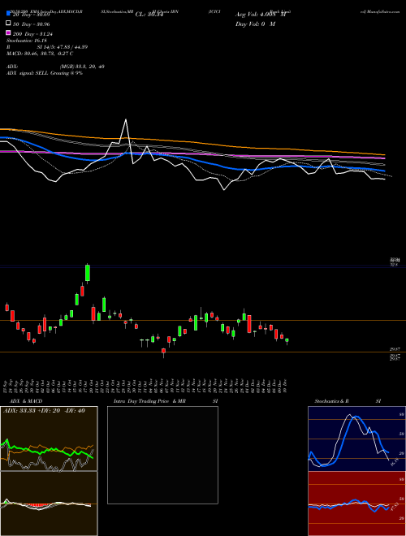Click the magenta 200 Day EMA legend swatch
This screenshot has height=536, width=406.
click(x=8, y=33)
